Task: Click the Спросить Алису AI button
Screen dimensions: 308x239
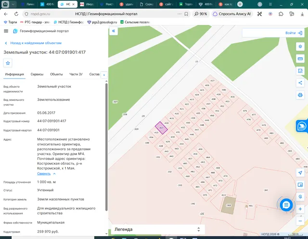Action: [x=232, y=14]
